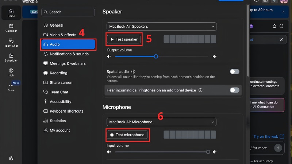This screenshot has width=292, height=164.
Task: Click the Test speaker button
Action: 124,39
